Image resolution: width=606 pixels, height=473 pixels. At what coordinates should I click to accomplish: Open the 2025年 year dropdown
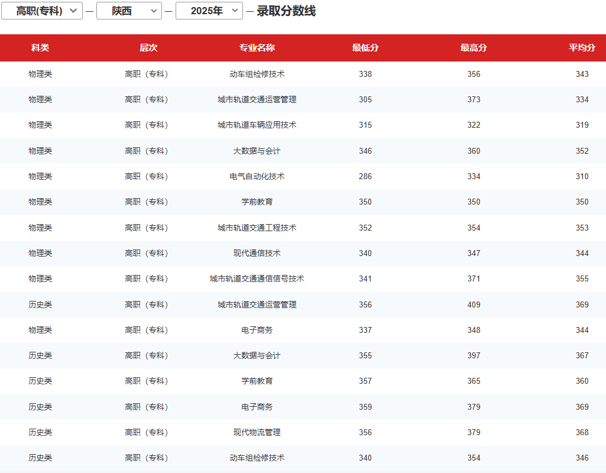(209, 11)
